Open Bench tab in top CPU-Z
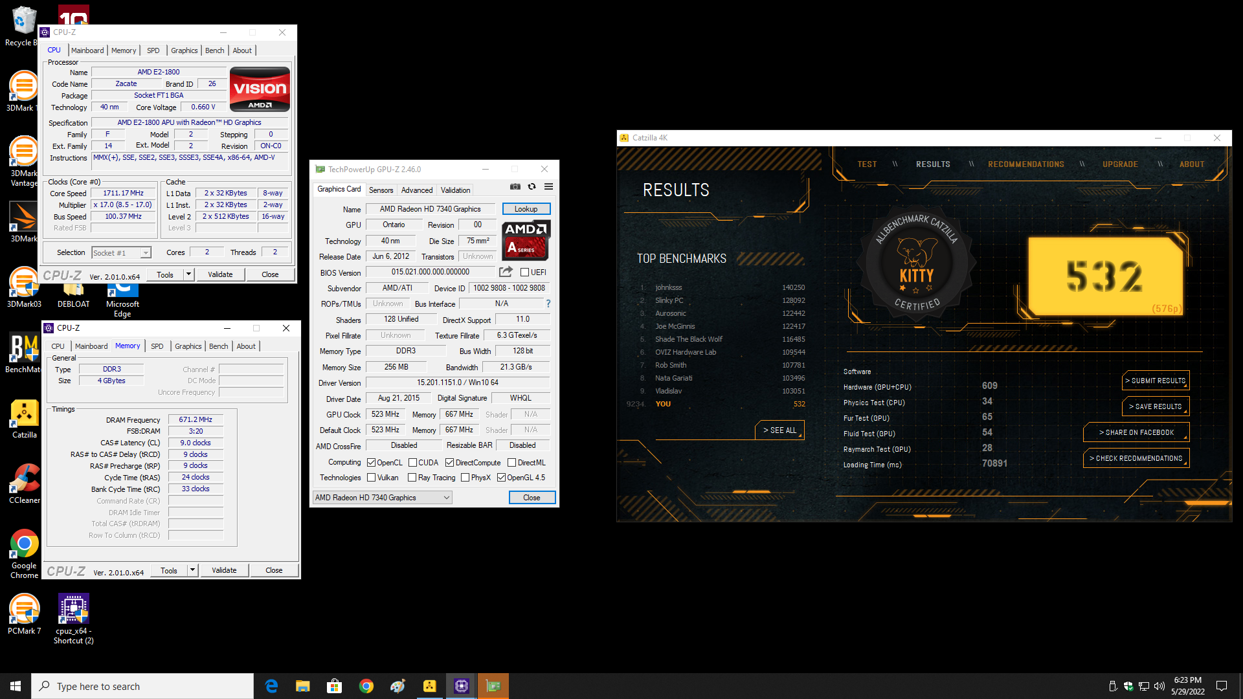 [x=215, y=50]
